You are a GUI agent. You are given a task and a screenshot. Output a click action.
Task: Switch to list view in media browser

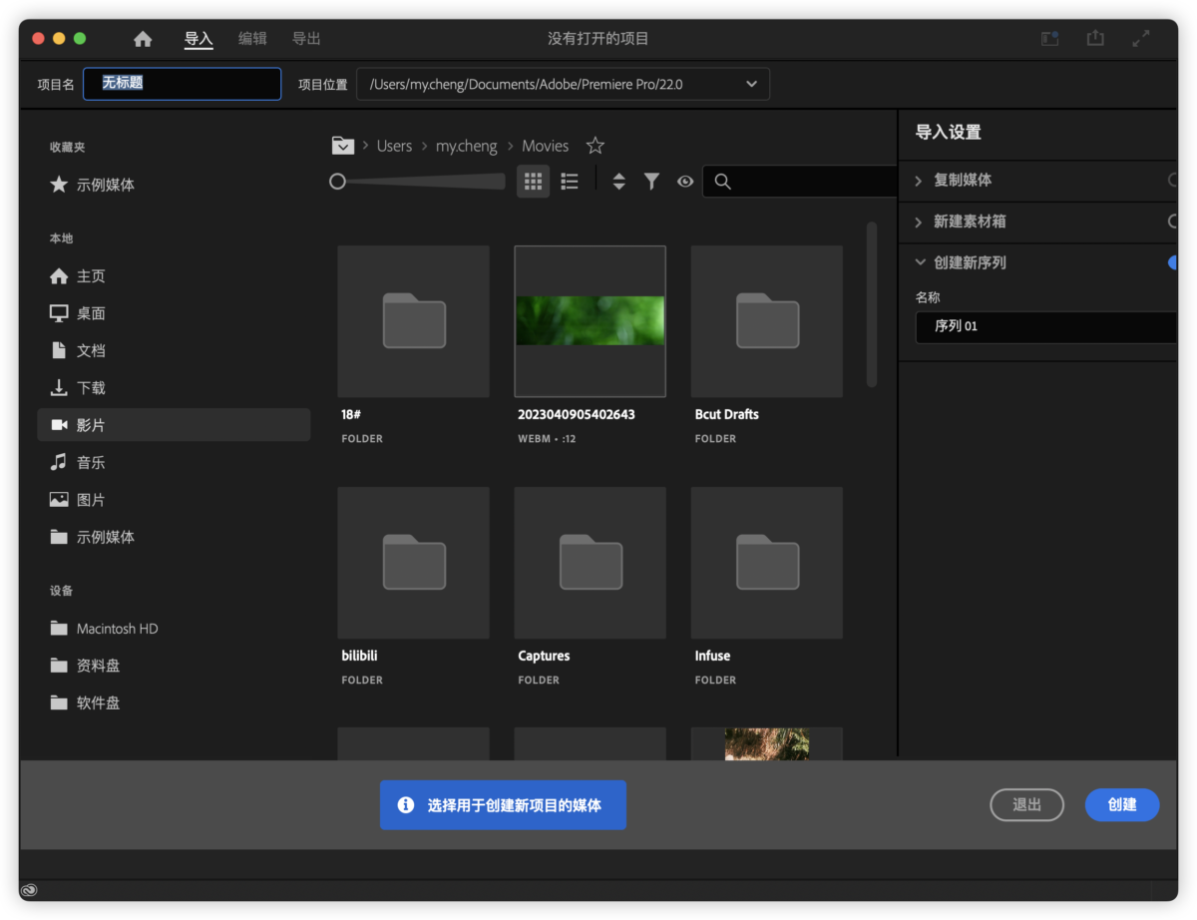point(569,181)
